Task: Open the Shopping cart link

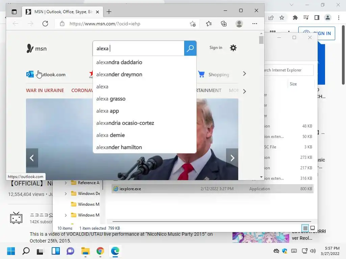Action: [214, 75]
